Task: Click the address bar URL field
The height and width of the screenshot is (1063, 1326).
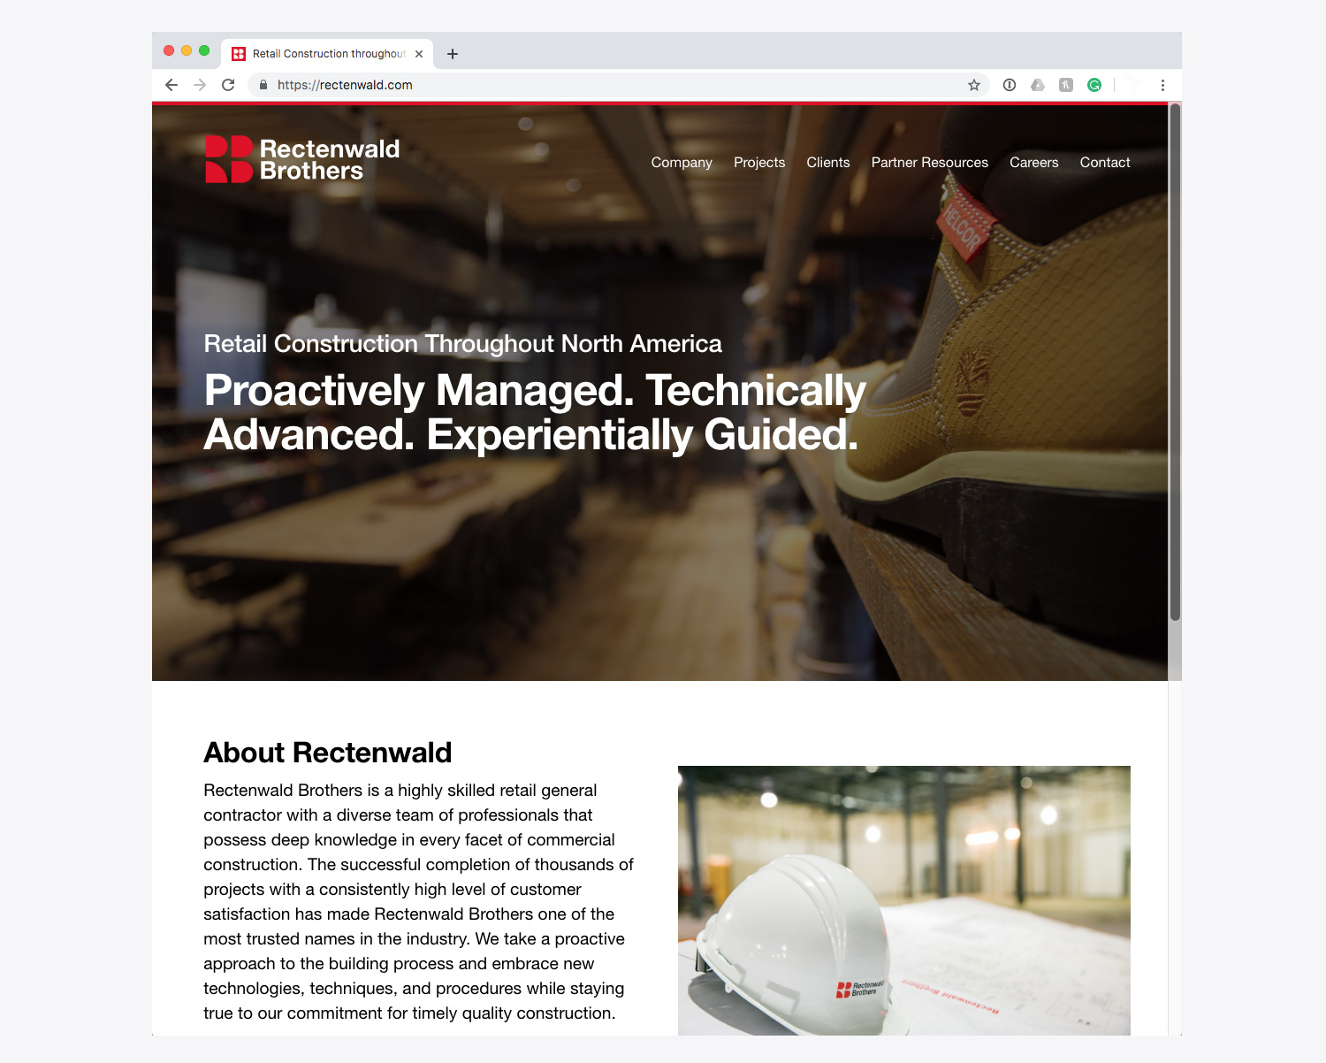Action: click(x=619, y=85)
